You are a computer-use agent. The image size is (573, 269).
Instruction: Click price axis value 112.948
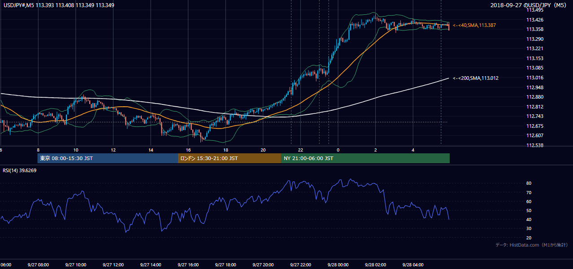click(x=534, y=87)
